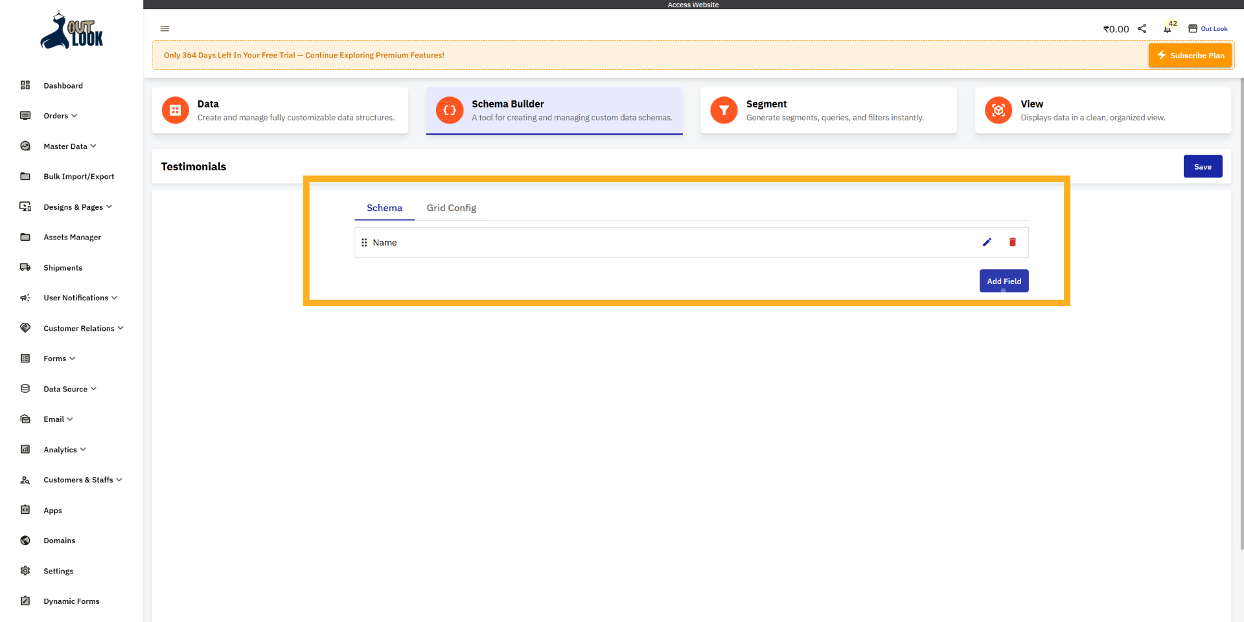Viewport: 1244px width, 622px height.
Task: Click the Analytics chart icon
Action: tap(25, 449)
